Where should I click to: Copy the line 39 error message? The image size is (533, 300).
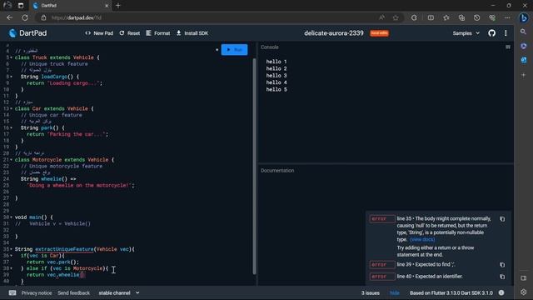point(502,265)
